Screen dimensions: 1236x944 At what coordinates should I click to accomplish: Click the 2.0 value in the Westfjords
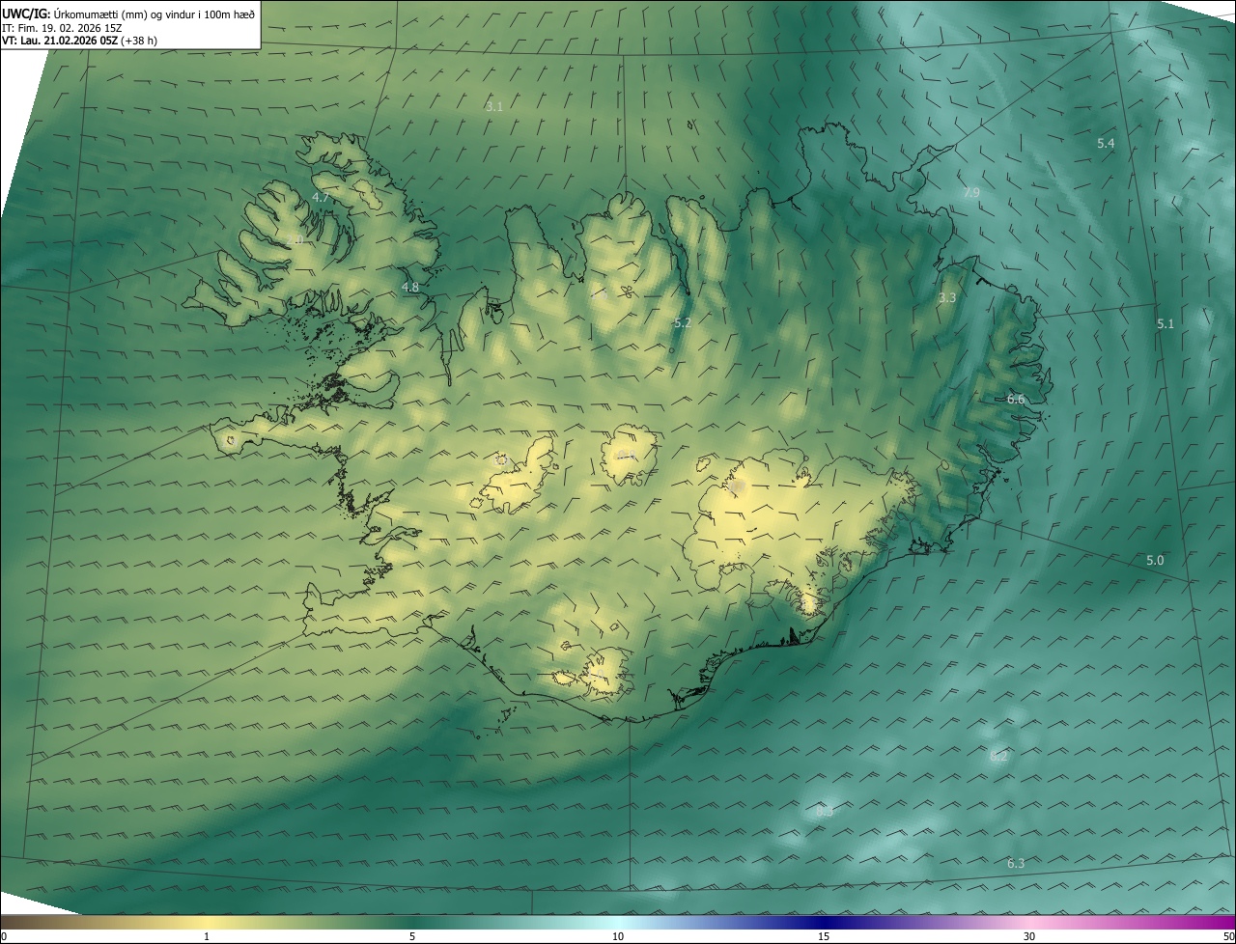[295, 239]
